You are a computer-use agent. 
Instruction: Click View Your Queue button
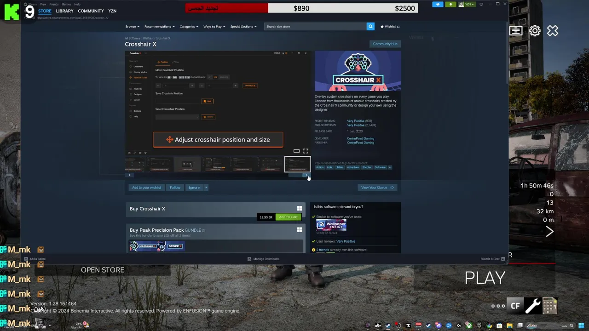point(377,188)
